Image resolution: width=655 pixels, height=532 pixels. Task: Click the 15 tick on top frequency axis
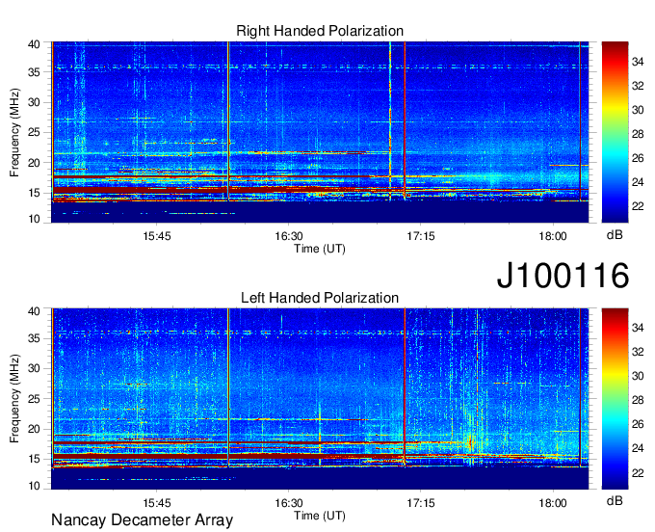click(x=35, y=193)
